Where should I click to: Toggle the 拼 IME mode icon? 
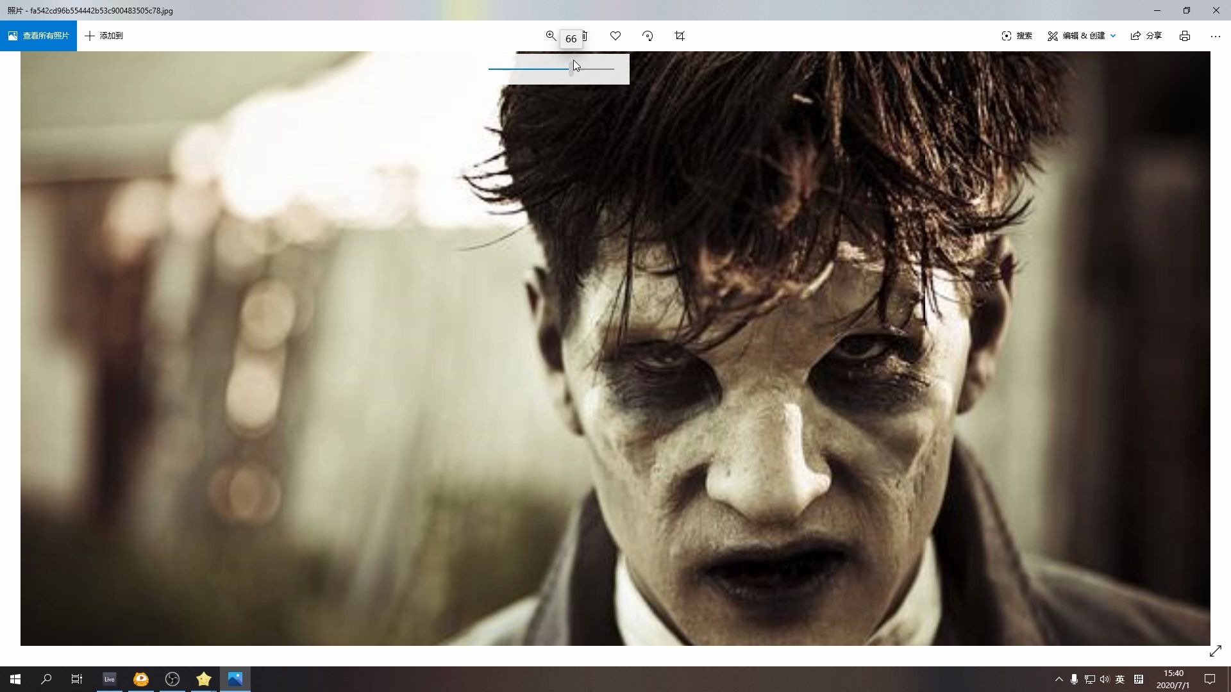(1139, 679)
